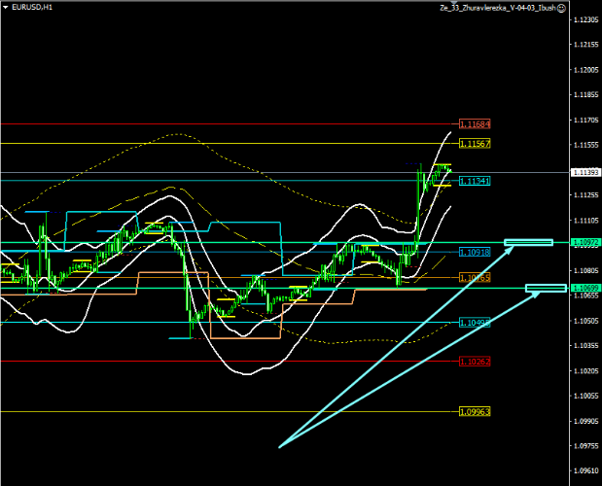
Task: Select the upper cyan rectangle object
Action: click(x=528, y=242)
